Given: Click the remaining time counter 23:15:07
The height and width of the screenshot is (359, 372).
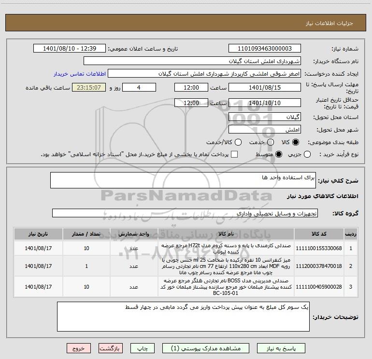Looking at the screenshot, I should (89, 87).
